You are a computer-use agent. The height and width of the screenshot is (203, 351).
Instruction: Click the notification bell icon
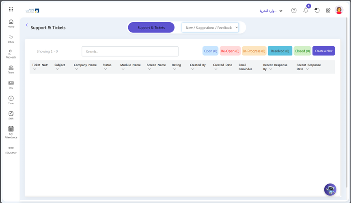306,11
